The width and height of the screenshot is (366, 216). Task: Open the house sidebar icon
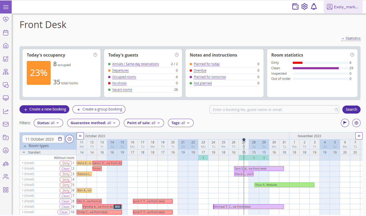[x=6, y=46]
